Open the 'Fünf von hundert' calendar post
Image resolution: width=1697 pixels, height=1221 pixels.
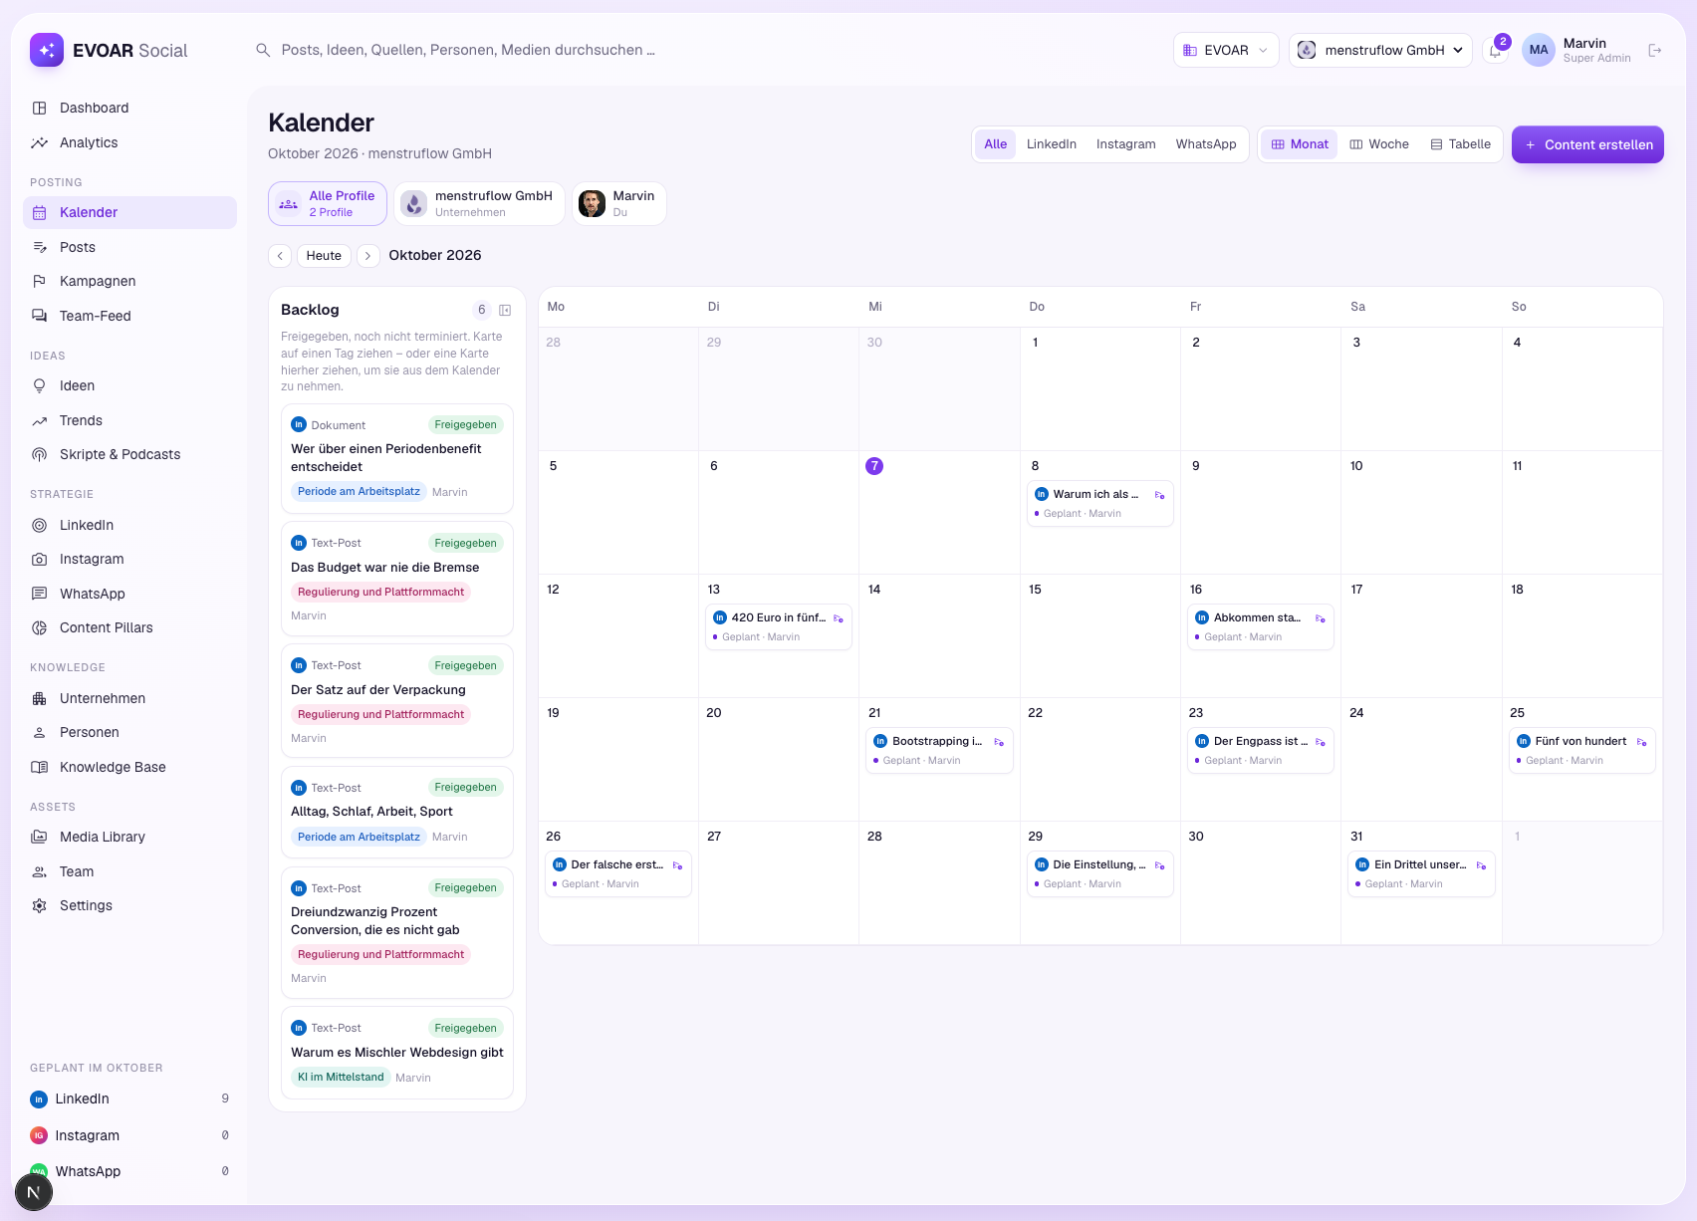(x=1582, y=750)
